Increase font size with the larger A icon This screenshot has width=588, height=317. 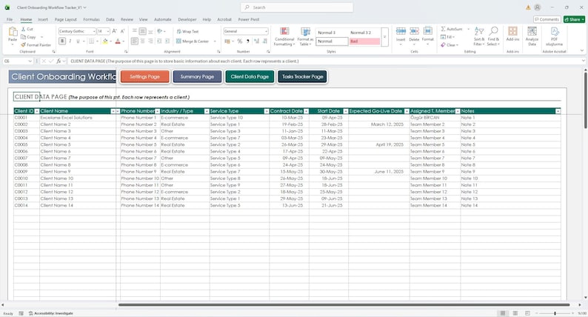pyautogui.click(x=114, y=31)
